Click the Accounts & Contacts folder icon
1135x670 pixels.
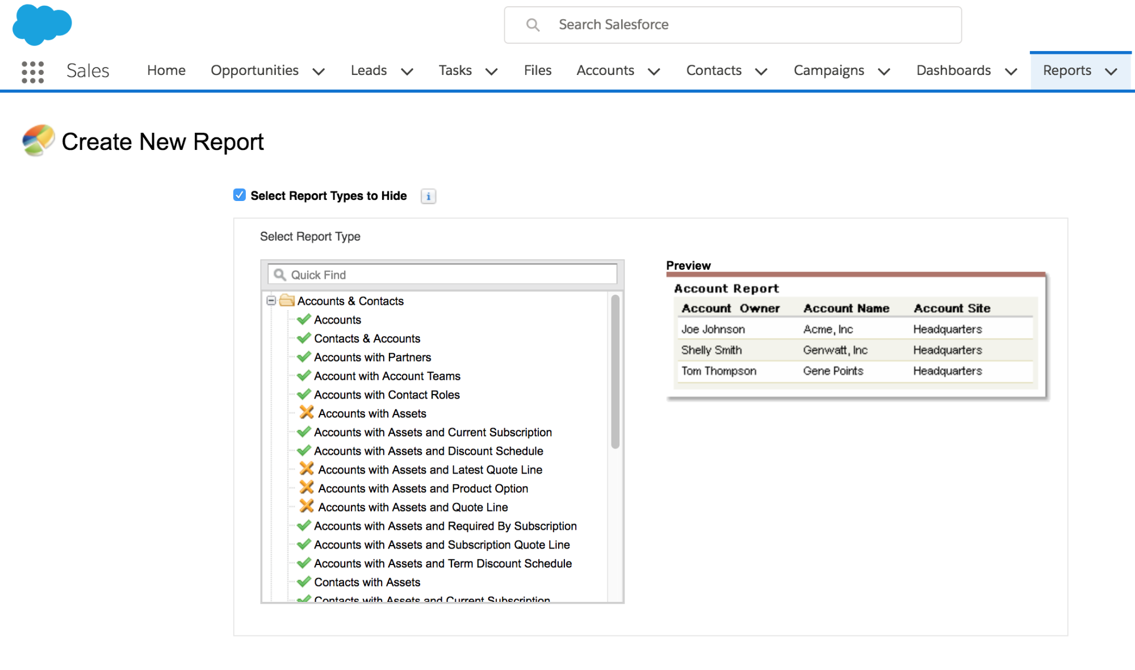(x=287, y=300)
